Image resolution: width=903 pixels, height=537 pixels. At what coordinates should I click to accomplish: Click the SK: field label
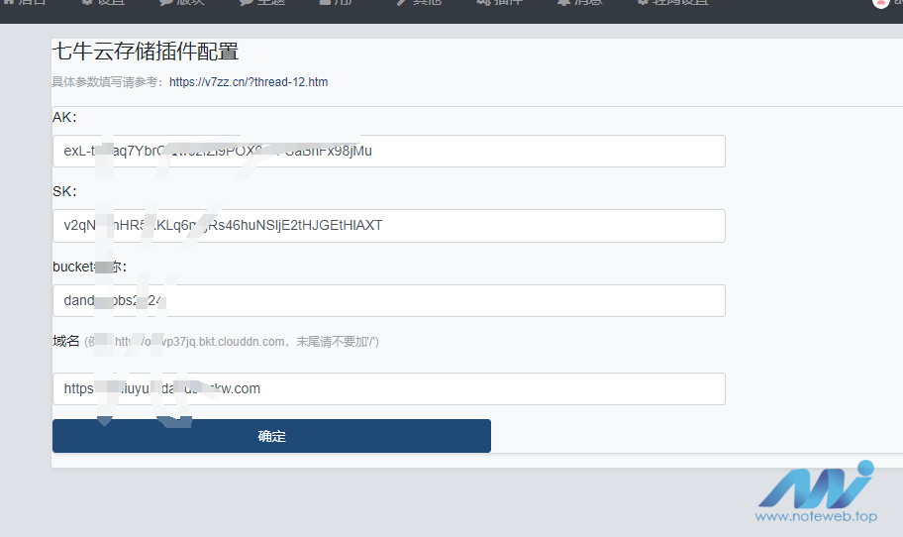click(x=64, y=192)
